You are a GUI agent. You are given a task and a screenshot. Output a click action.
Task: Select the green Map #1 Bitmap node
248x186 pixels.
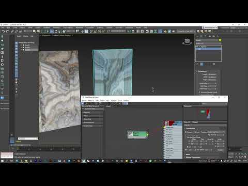click(138, 134)
